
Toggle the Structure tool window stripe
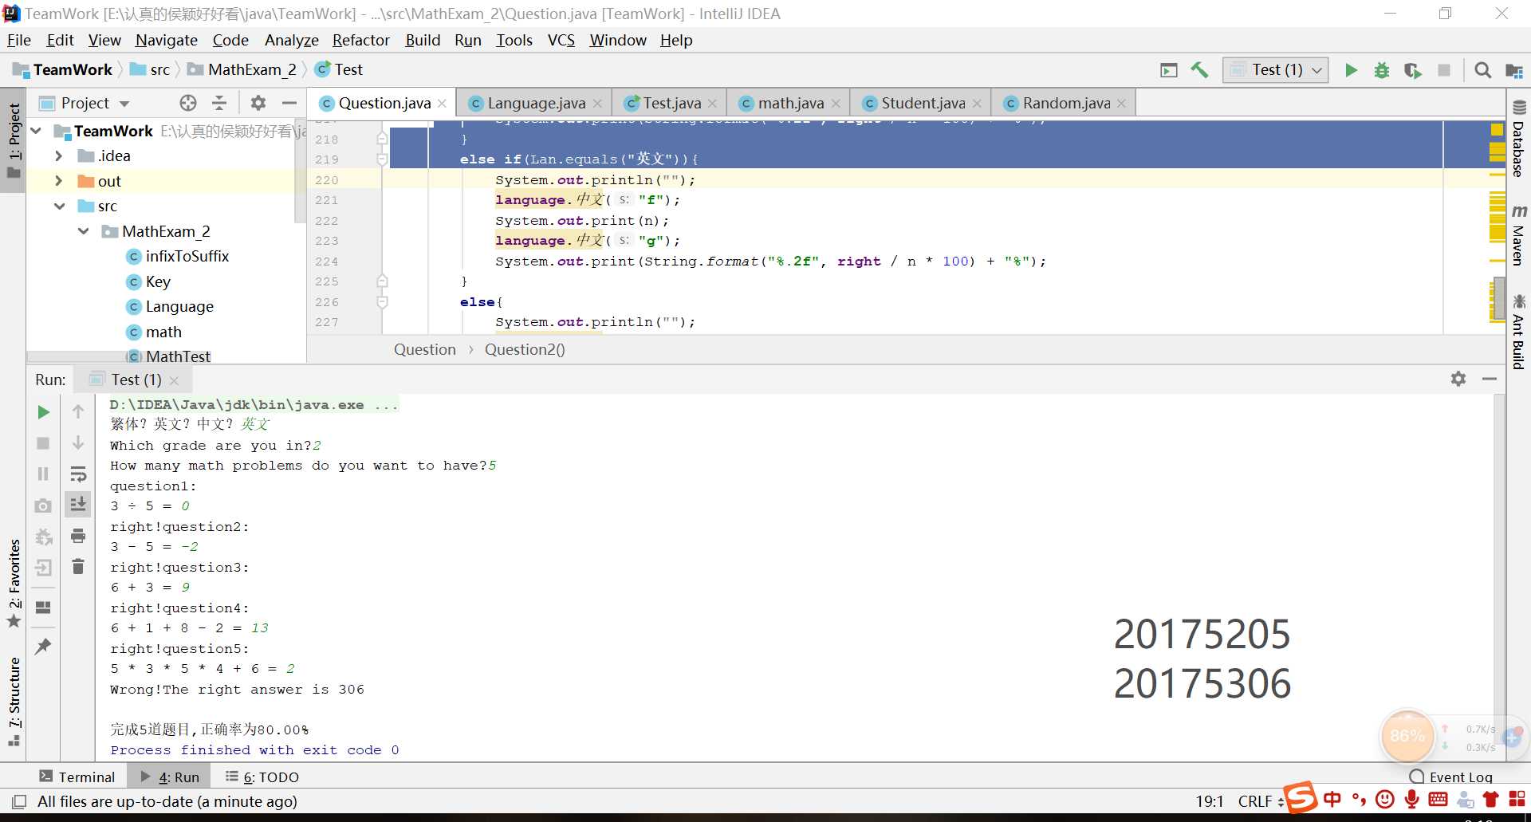(14, 700)
